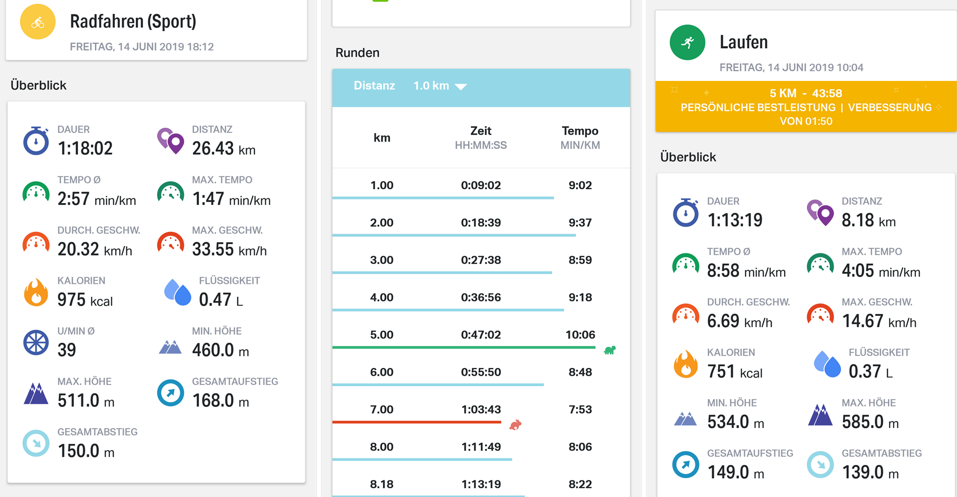The width and height of the screenshot is (957, 497).
Task: Click the turtle slowest-lap icon
Action: click(x=610, y=350)
